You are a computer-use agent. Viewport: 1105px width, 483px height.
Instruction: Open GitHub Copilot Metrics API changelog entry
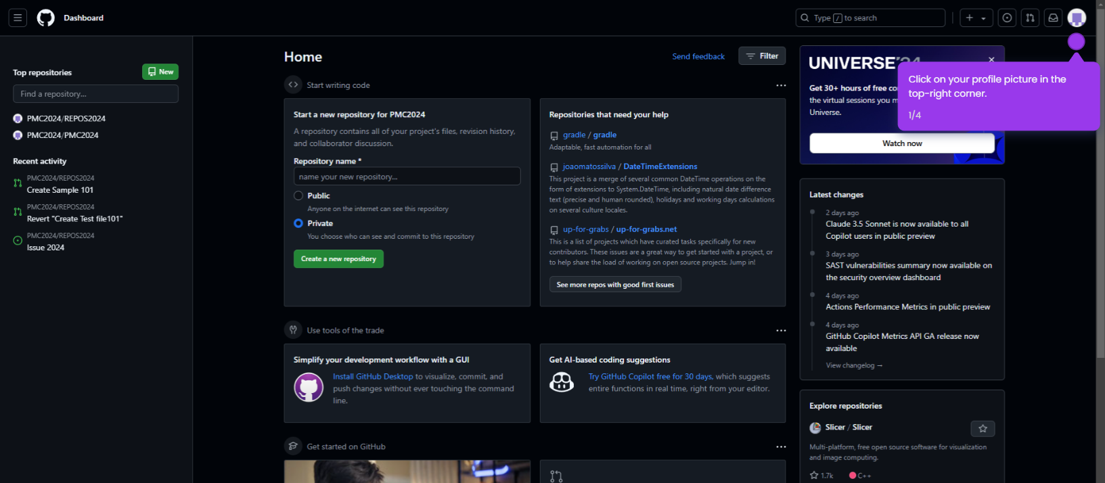tap(902, 342)
